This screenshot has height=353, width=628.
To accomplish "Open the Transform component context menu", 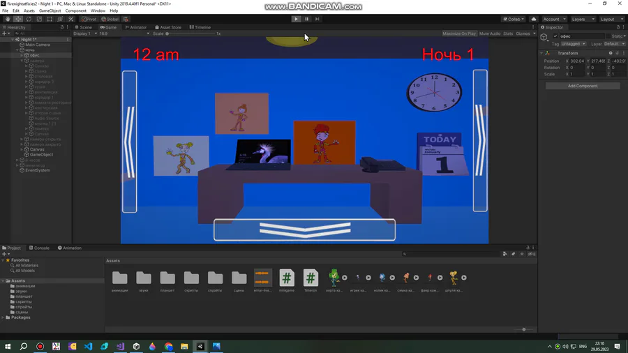I will click(x=623, y=53).
